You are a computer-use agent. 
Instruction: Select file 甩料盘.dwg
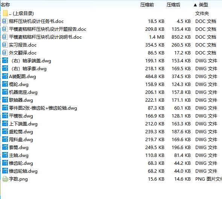click(21, 140)
